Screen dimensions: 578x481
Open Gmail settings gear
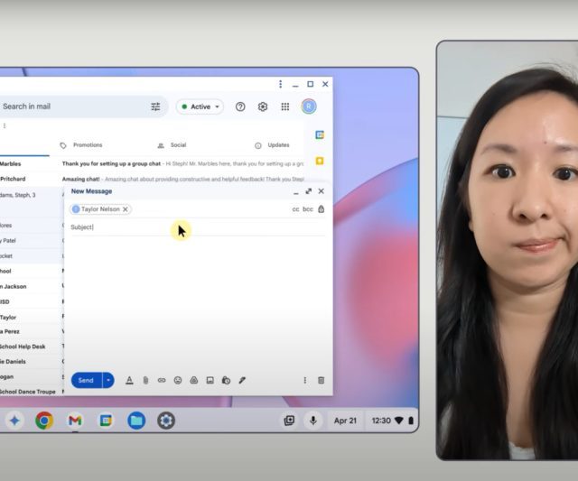263,106
